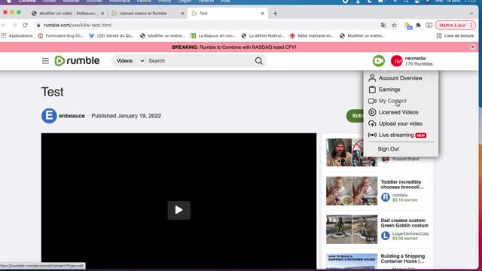Click the BREAKING Rumble NASDAQ headline
Screen dimensions: 482x271
click(234, 47)
